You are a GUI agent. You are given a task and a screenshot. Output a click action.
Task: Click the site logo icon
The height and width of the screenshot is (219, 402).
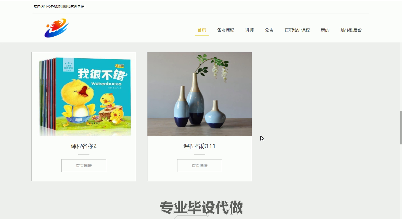click(x=57, y=28)
